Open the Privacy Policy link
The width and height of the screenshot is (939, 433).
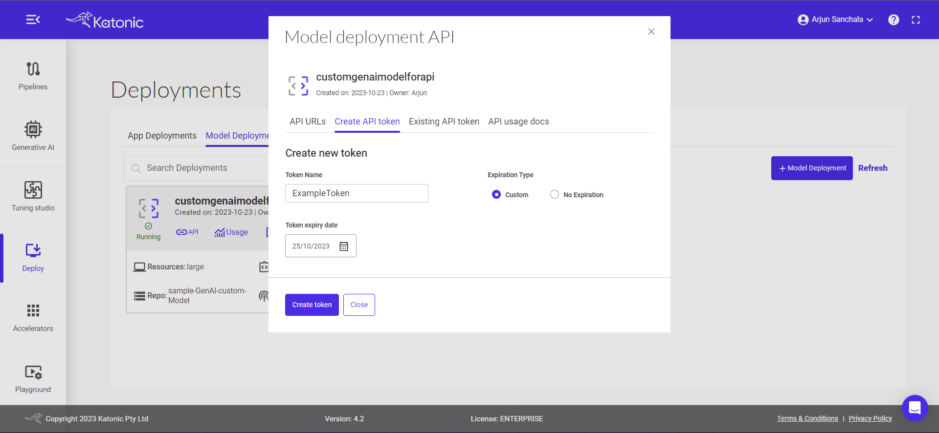pos(871,418)
